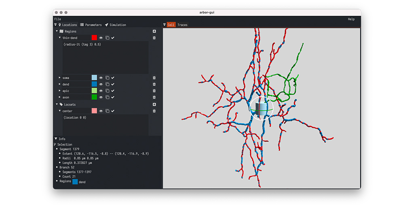The width and height of the screenshot is (414, 207).
Task: Delete the apic region
Action: tap(154, 91)
